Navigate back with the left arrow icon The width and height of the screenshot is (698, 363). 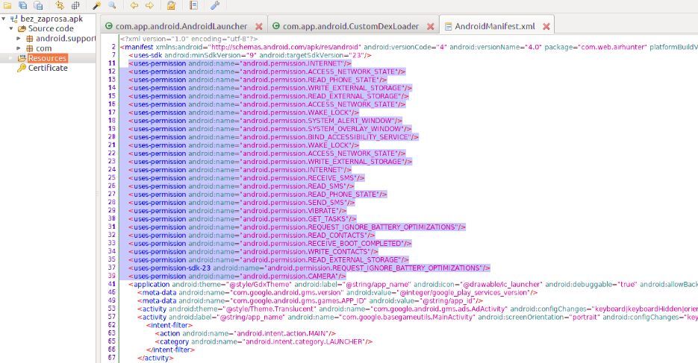[134, 5]
